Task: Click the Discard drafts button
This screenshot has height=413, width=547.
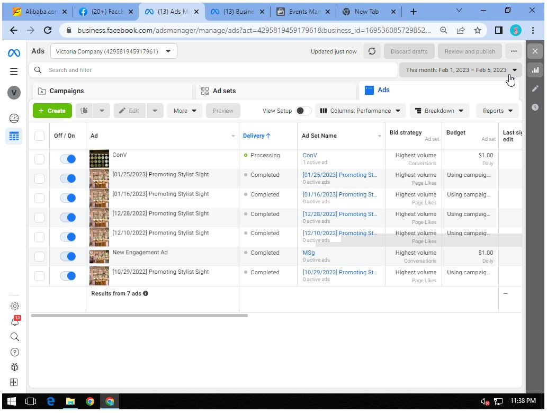Action: (409, 51)
